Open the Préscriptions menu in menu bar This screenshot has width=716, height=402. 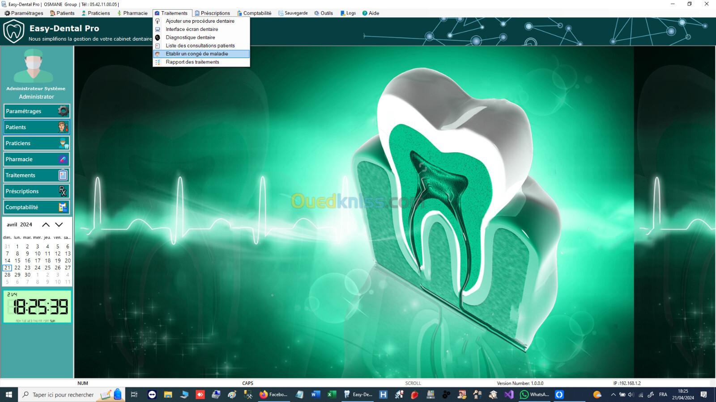coord(212,13)
